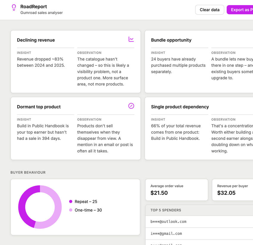The image size is (253, 245).
Task: Select the Average order value card
Action: click(177, 190)
